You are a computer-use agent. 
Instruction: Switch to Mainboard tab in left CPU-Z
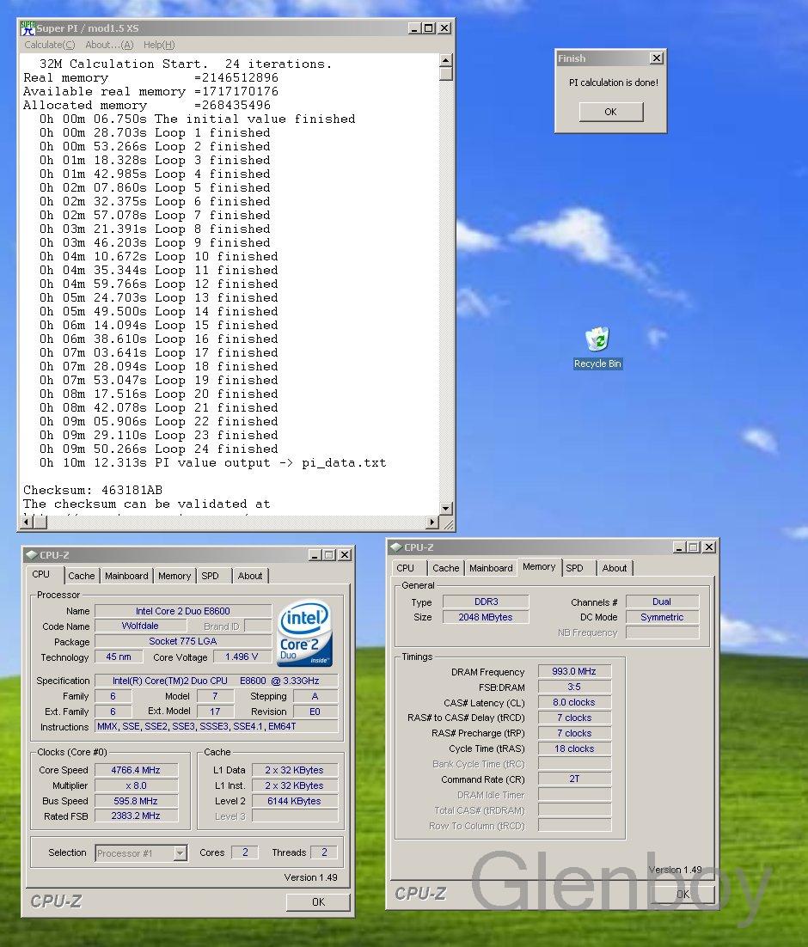(126, 576)
